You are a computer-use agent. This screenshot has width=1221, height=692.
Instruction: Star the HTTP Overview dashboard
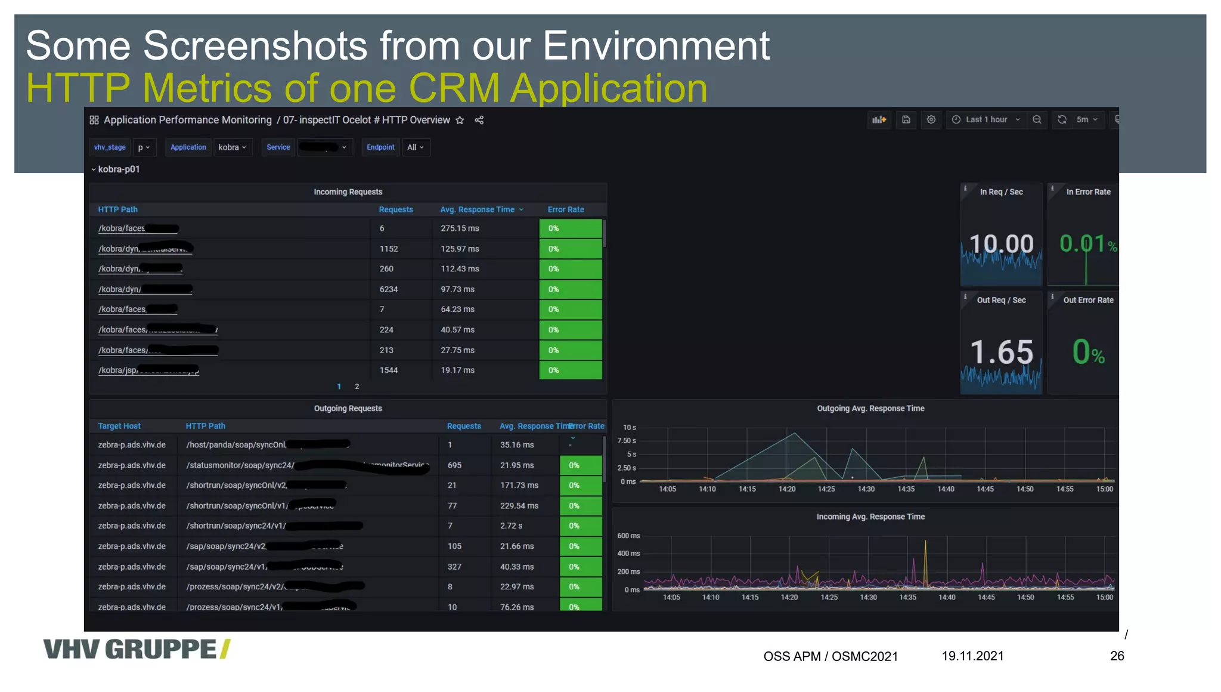(x=460, y=120)
